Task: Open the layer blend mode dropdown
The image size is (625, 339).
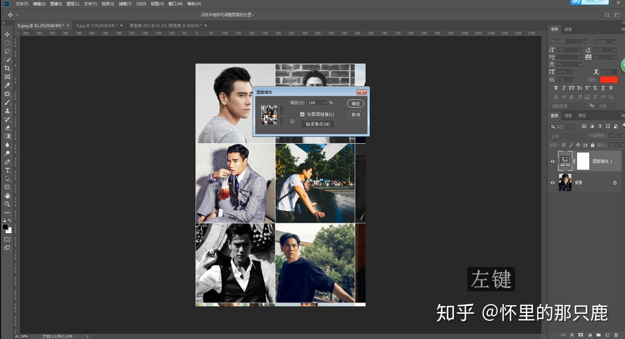Action: pyautogui.click(x=568, y=136)
